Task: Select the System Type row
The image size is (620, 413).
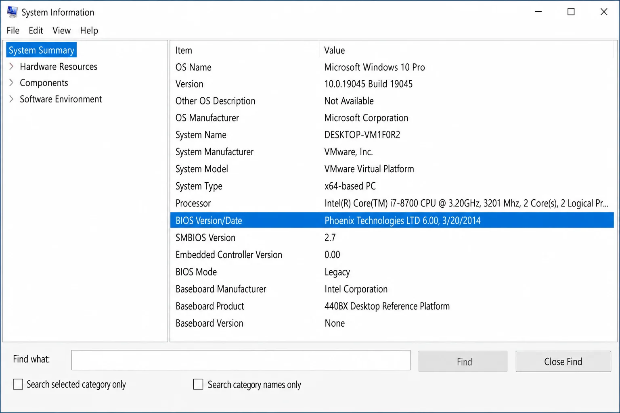Action: 392,186
